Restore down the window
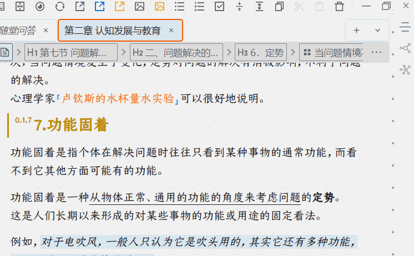 (386, 6)
